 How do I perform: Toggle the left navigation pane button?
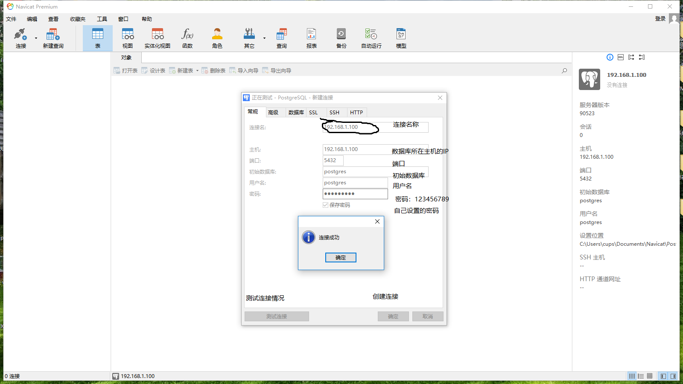pos(663,376)
